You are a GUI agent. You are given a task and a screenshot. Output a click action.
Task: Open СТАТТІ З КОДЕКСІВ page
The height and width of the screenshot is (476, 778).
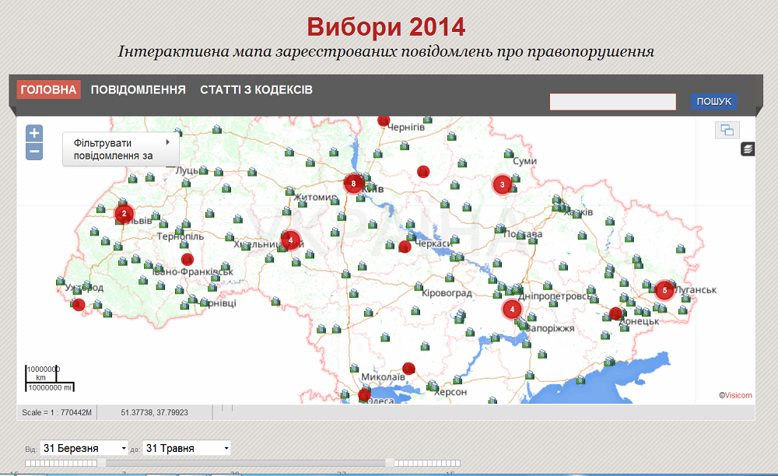click(256, 90)
